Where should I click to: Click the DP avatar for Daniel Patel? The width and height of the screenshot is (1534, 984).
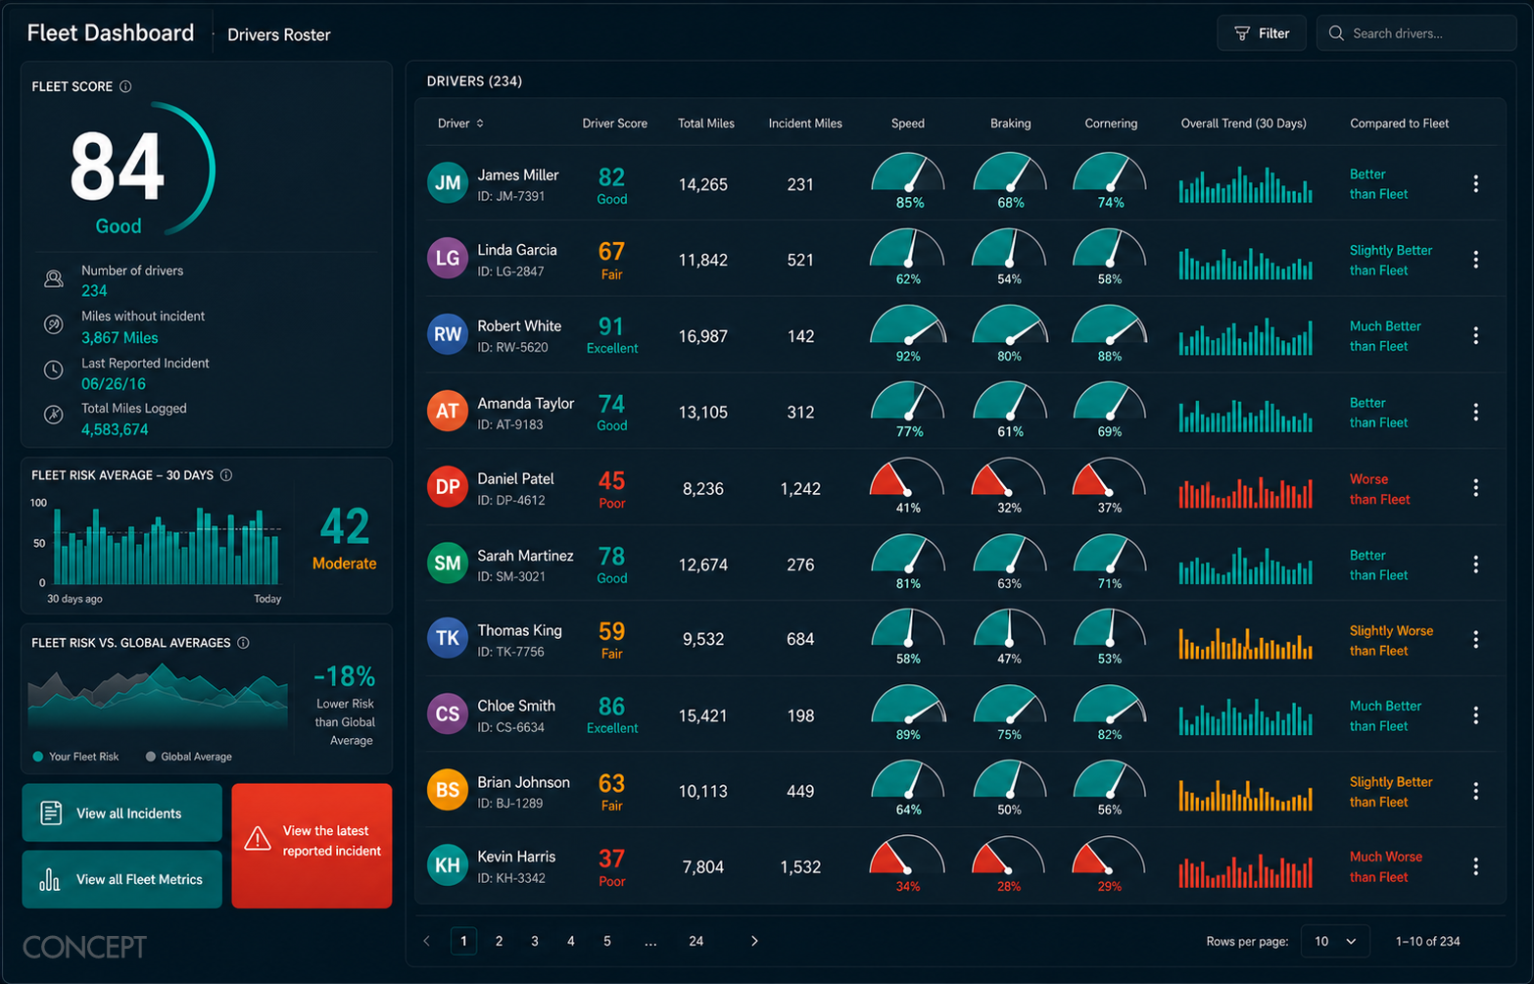pos(448,487)
